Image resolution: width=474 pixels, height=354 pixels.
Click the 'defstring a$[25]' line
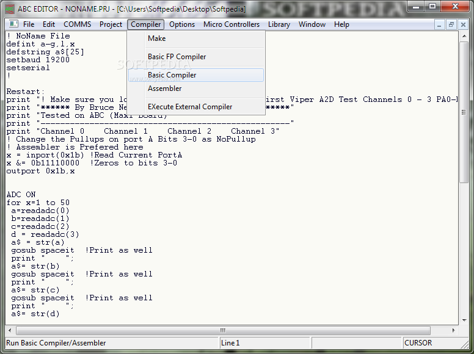pyautogui.click(x=45, y=52)
